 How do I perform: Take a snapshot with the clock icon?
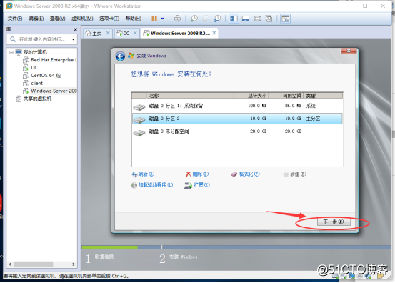pyautogui.click(x=194, y=19)
